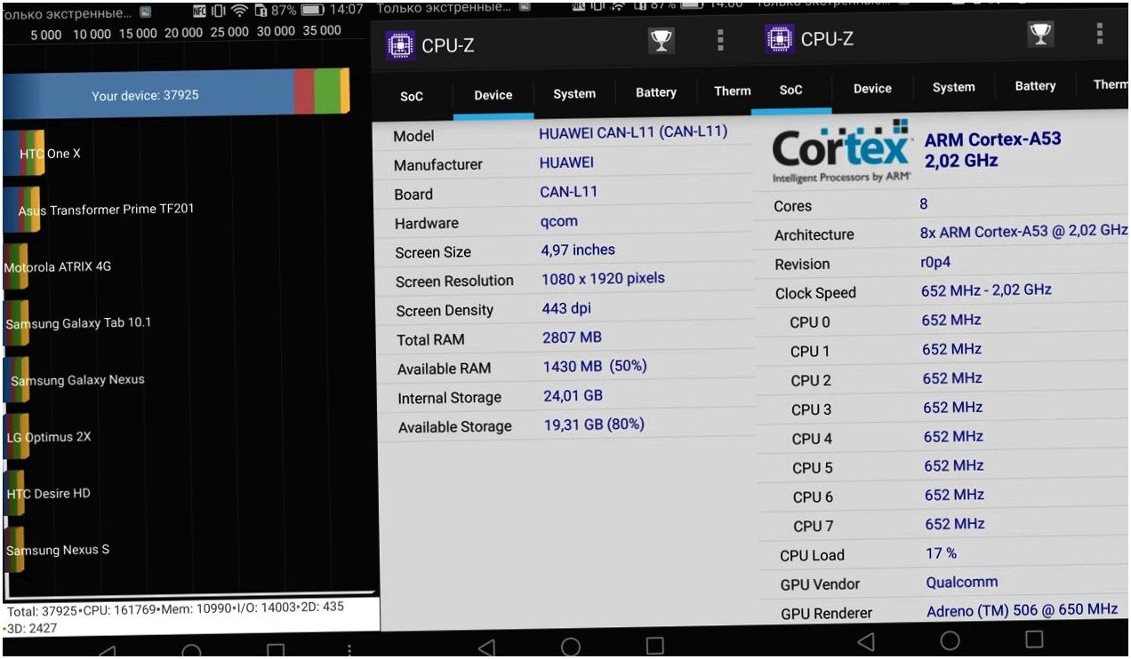Tap the Available Storage value '19,31 GB (80%)'

[594, 425]
